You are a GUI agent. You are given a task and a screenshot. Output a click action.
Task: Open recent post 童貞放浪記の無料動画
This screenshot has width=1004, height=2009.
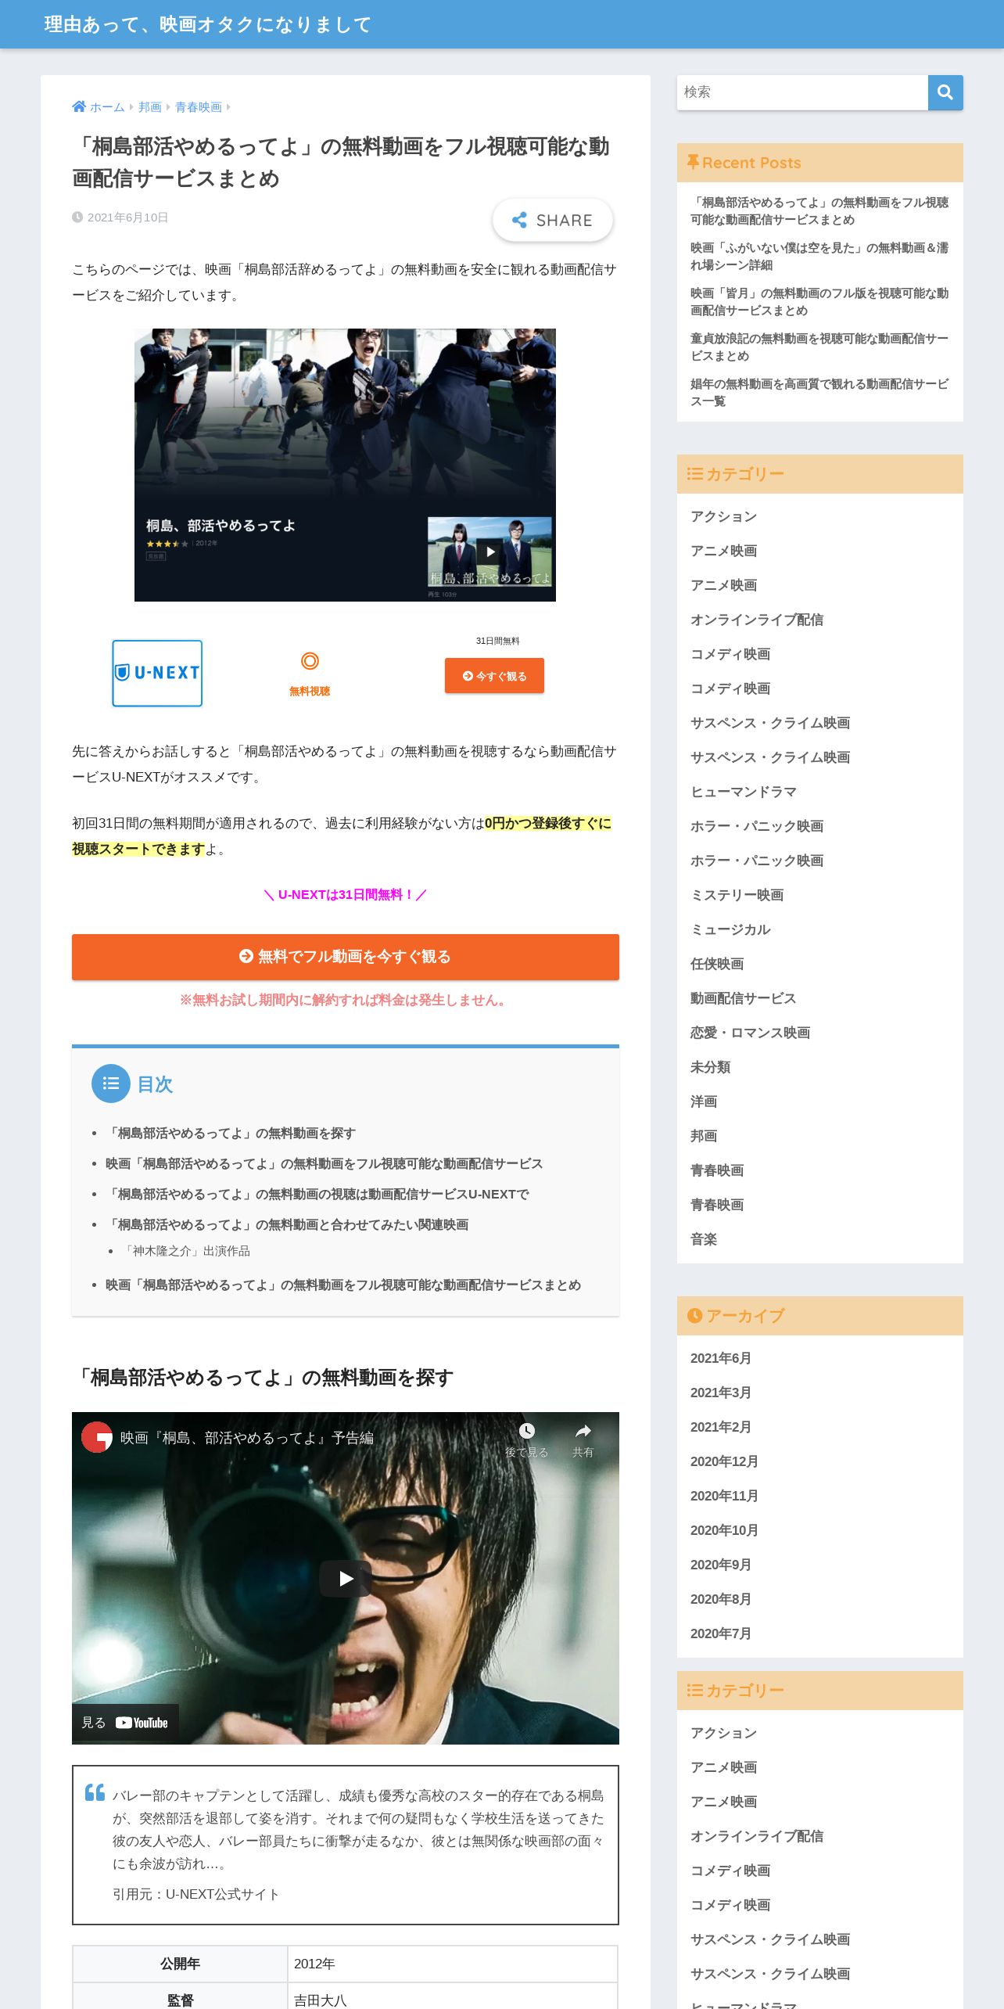click(819, 347)
